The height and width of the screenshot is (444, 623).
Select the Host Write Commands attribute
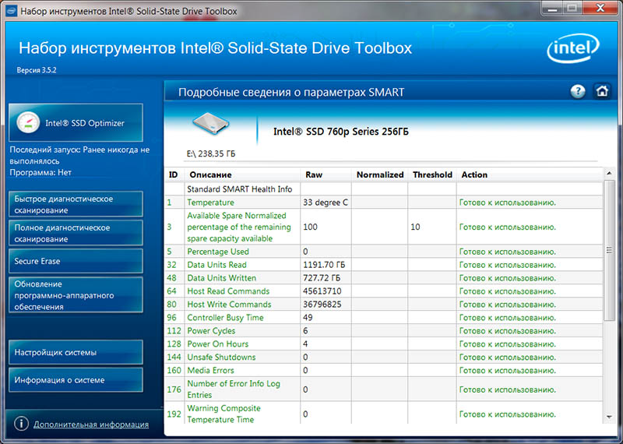(229, 304)
